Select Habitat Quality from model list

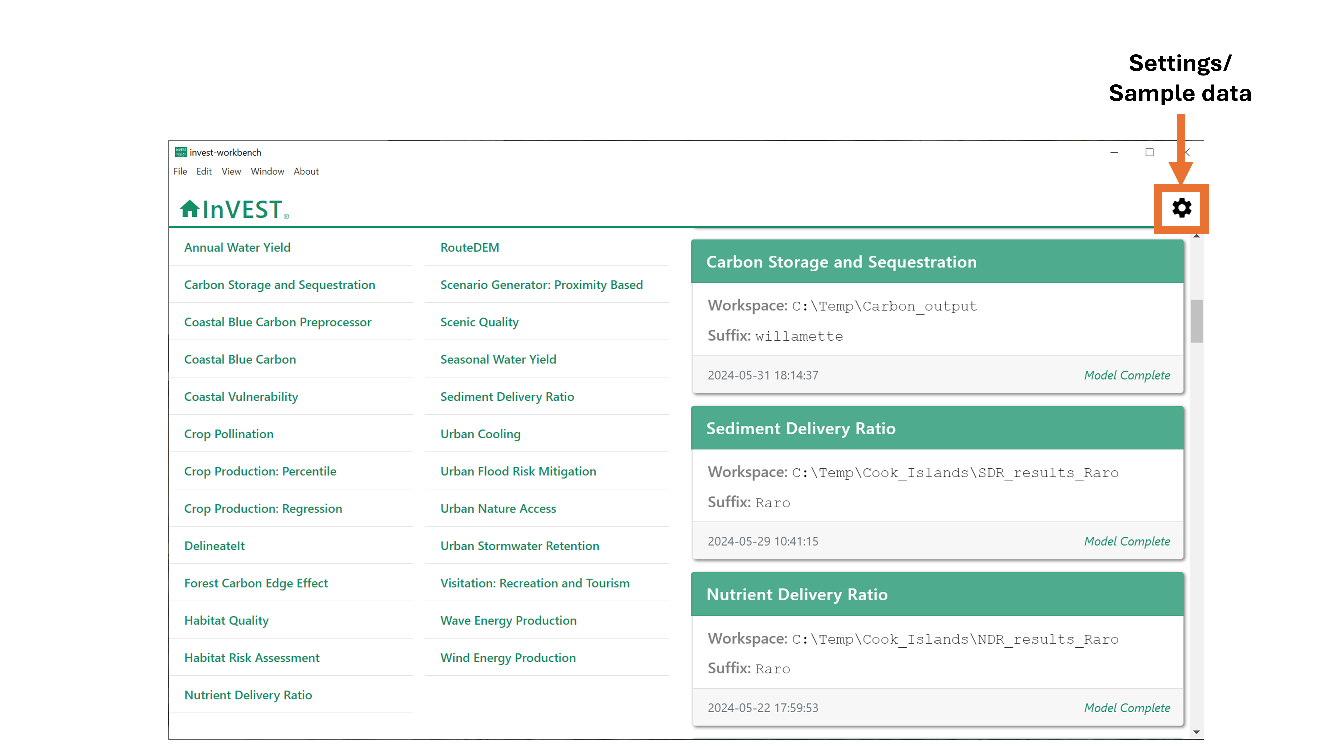click(x=227, y=620)
